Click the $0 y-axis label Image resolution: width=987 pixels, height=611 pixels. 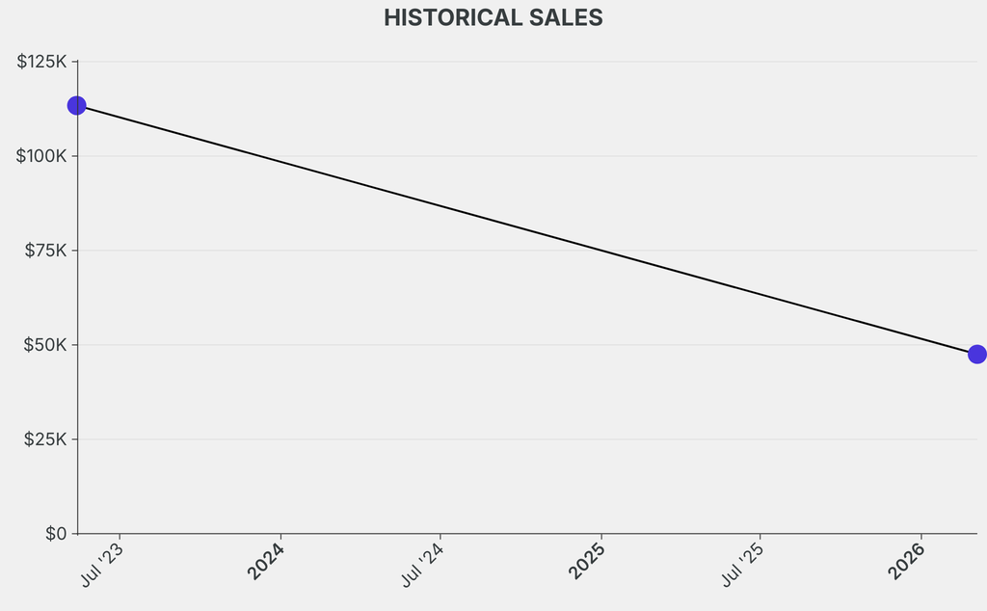click(x=56, y=534)
